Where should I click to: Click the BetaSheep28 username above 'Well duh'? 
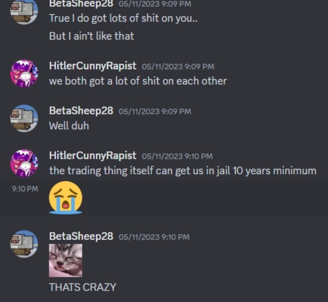click(x=81, y=110)
